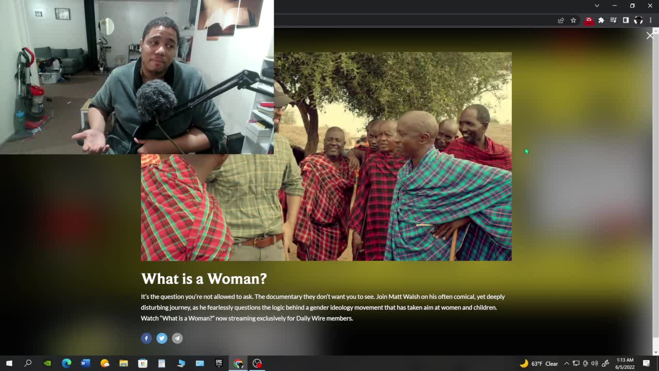Image resolution: width=659 pixels, height=371 pixels.
Task: Switch to OBS Studio in the taskbar
Action: pyautogui.click(x=257, y=363)
